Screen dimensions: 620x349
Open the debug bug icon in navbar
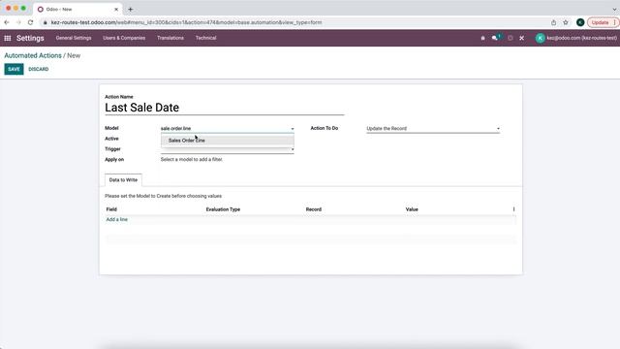pos(482,38)
